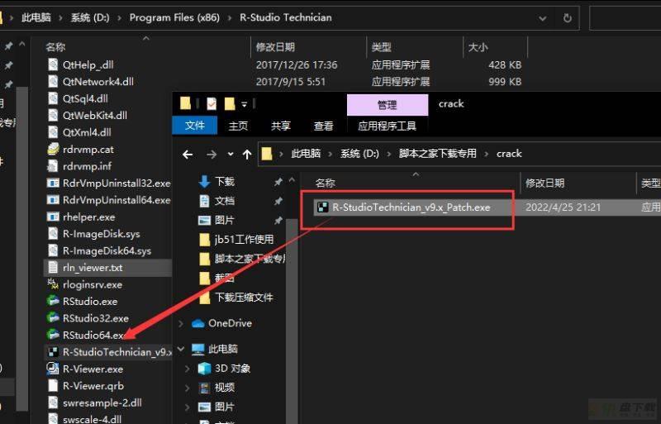
Task: Select OneDrive in navigation pane
Action: point(230,323)
